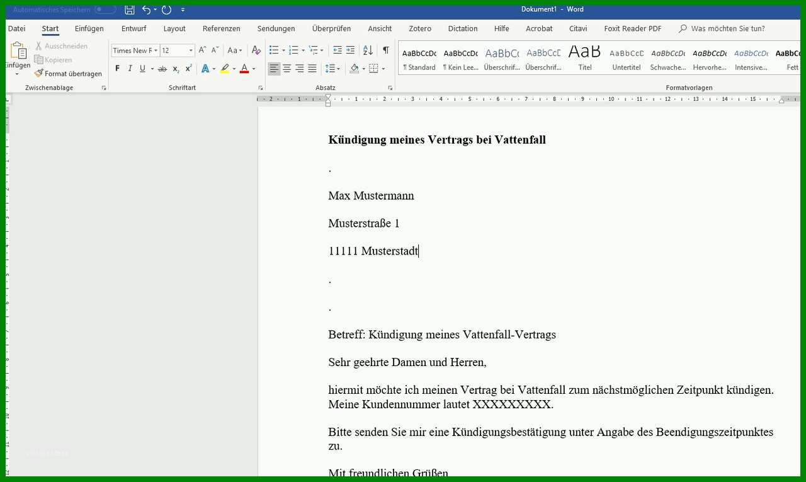806x482 pixels.
Task: Expand Schriftart dialog launcher
Action: tap(261, 88)
